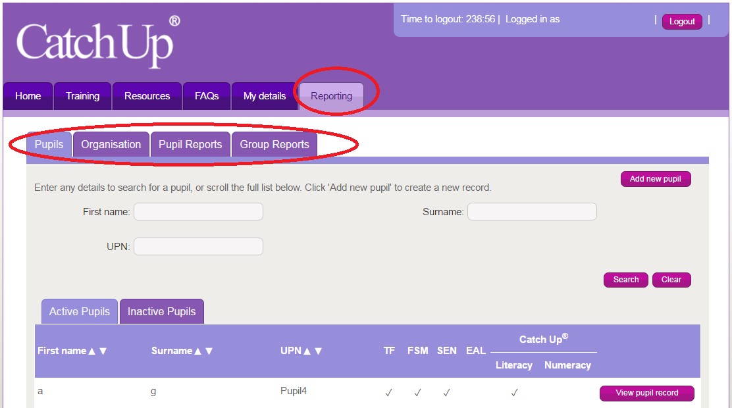The image size is (732, 408).
Task: Click the Clear button
Action: click(671, 280)
